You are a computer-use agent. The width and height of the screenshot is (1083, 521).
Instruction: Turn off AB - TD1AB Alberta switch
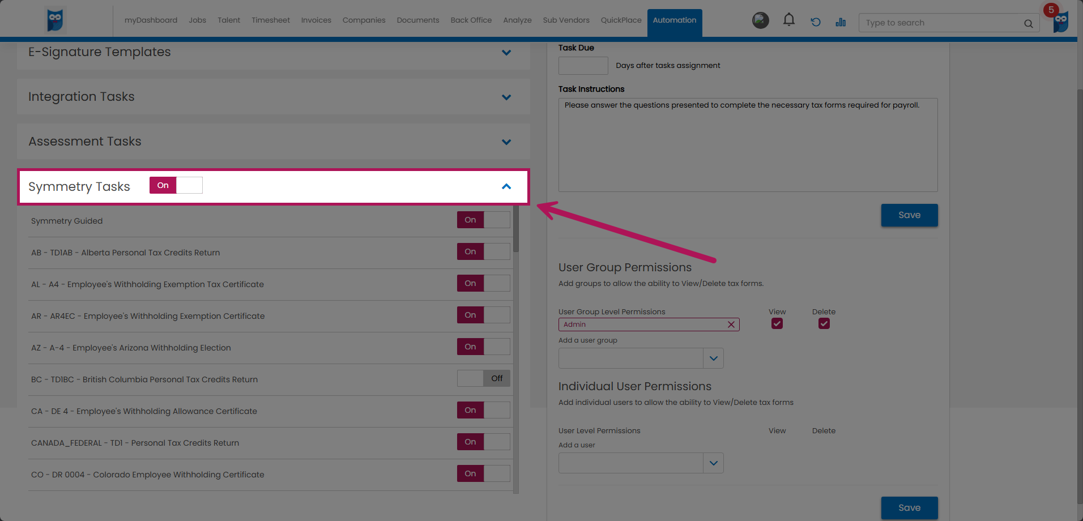coord(483,251)
